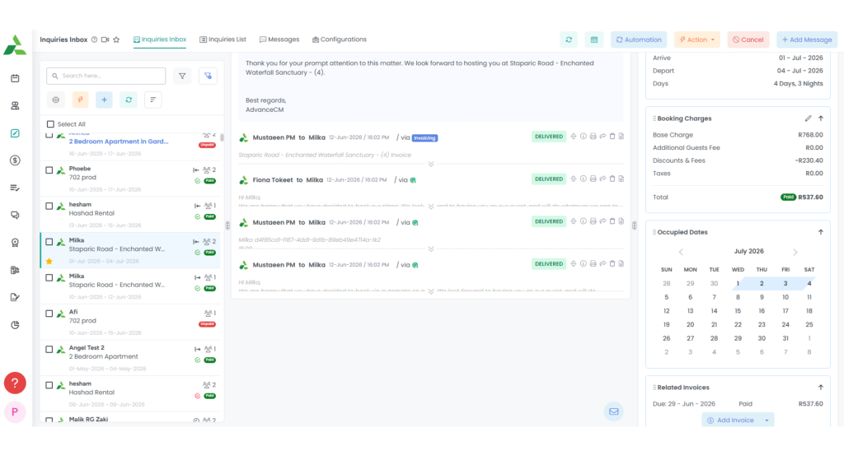Tick checkbox for hesham dated 08-Jun-2026
The image size is (844, 474).
(49, 385)
